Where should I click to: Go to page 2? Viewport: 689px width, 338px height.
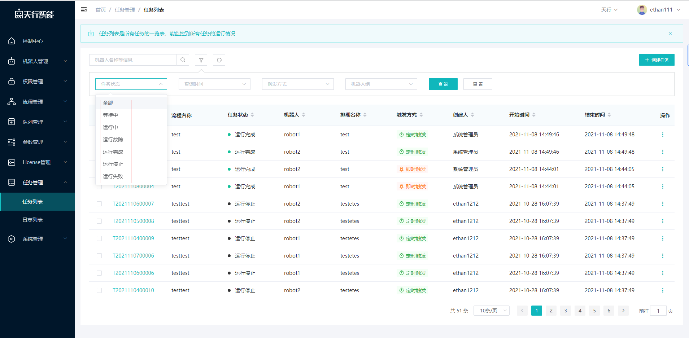pyautogui.click(x=551, y=311)
